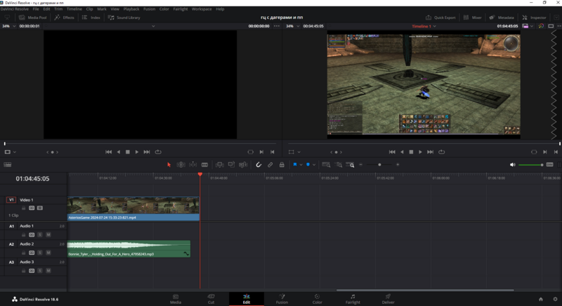The height and width of the screenshot is (306, 562).
Task: Click the Custom Zoom icon
Action: 350,165
